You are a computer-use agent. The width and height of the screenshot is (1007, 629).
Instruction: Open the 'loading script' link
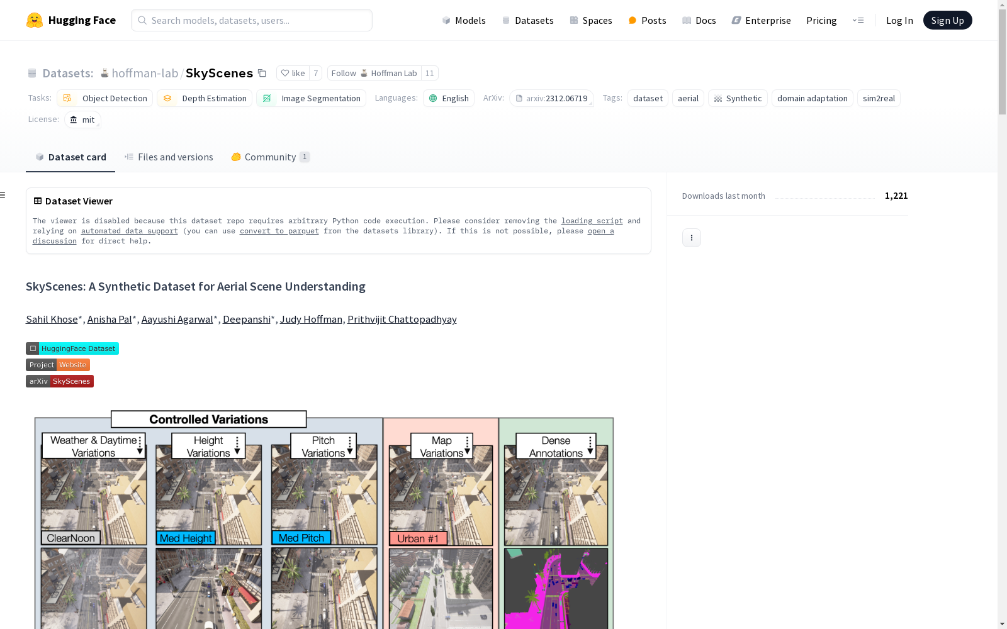pyautogui.click(x=592, y=221)
